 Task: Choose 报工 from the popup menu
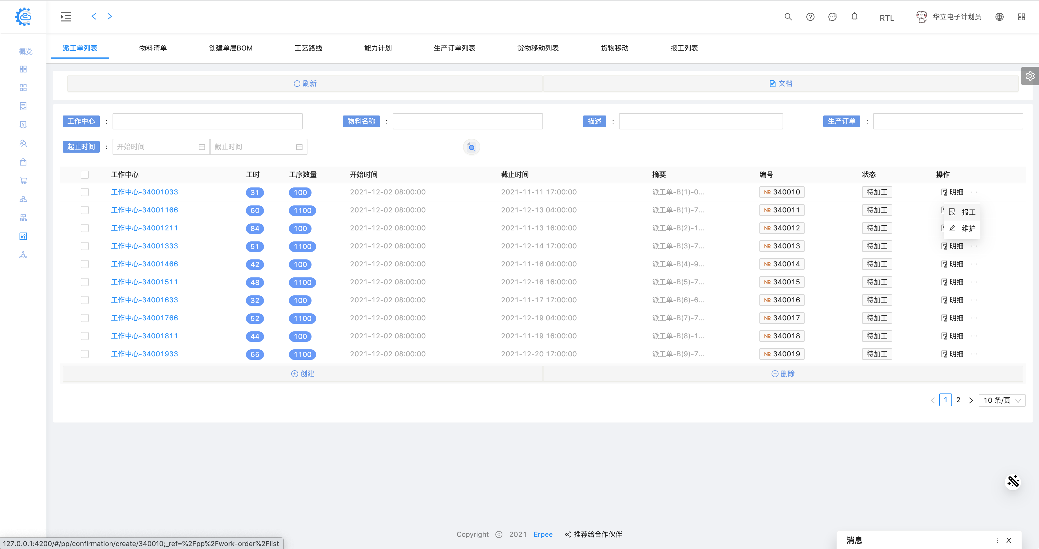968,212
